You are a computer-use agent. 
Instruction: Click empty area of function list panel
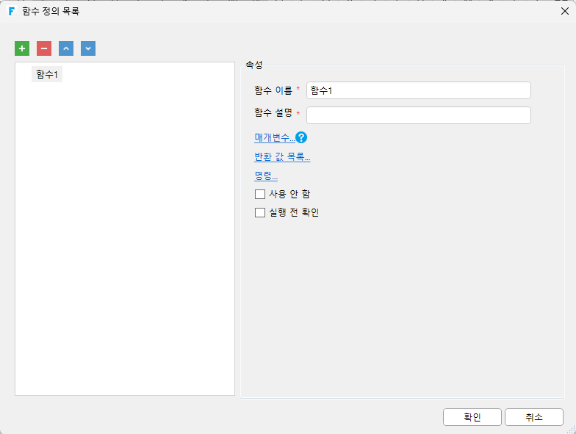coord(125,239)
